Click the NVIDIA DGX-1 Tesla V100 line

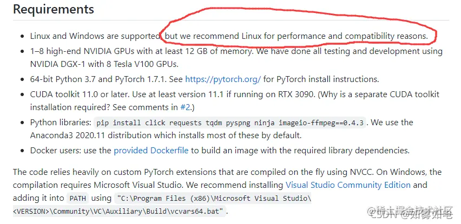coord(104,64)
